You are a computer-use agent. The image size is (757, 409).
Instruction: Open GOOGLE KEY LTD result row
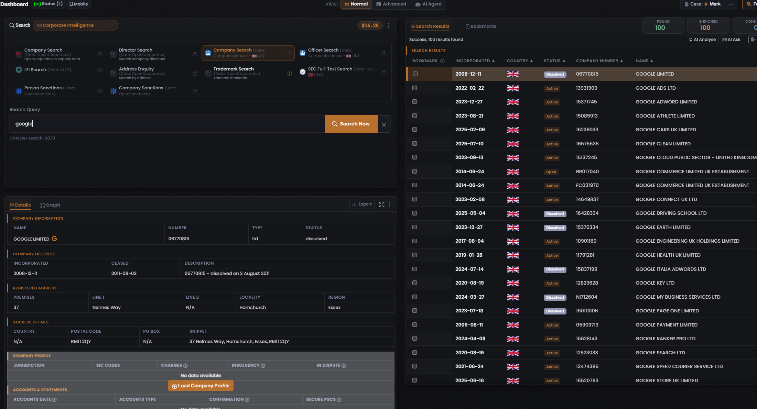pyautogui.click(x=581, y=283)
